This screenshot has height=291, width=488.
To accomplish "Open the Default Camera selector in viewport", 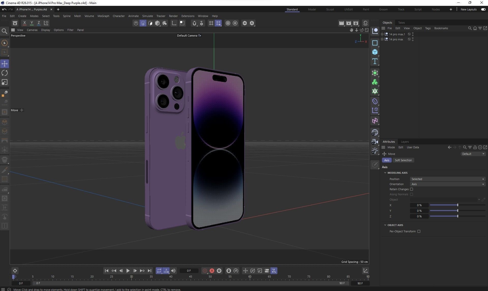I will pyautogui.click(x=189, y=36).
